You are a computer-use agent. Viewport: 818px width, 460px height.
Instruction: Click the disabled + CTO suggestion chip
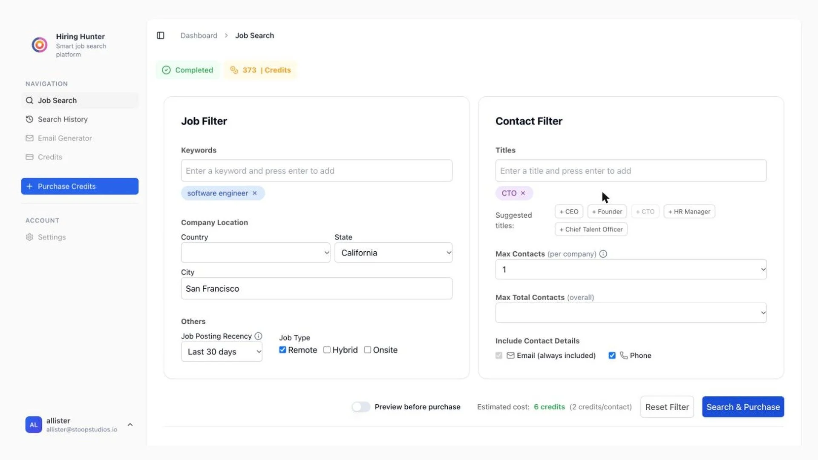645,212
